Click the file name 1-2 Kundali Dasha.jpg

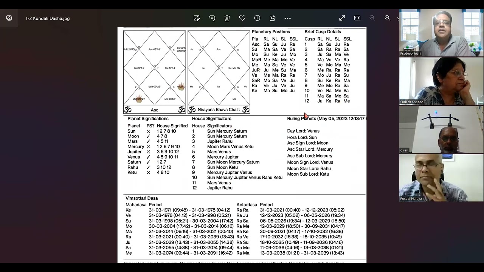coord(48,18)
